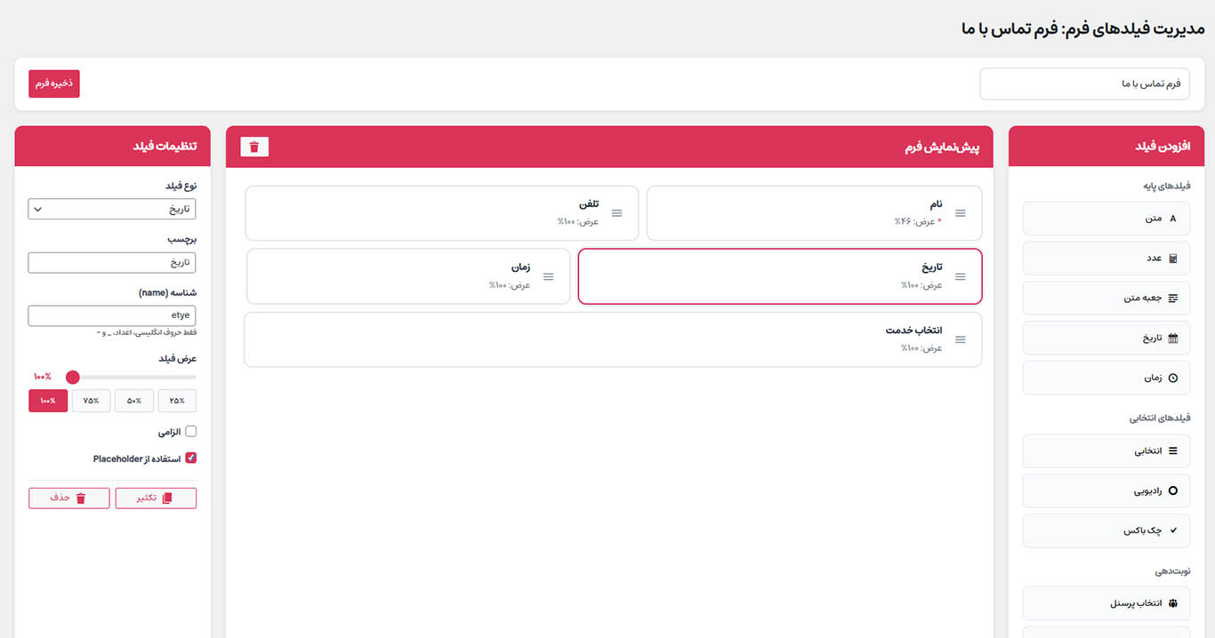The image size is (1215, 638).
Task: Add a عدد number field
Action: [1106, 258]
